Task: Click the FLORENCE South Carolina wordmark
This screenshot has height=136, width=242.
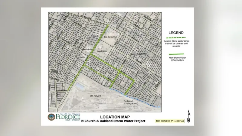Action: [x=68, y=117]
